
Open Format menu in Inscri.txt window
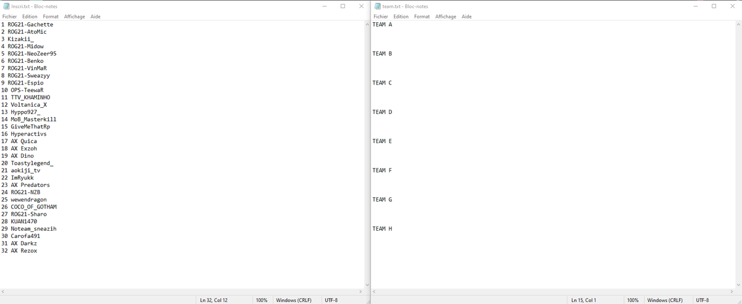pos(51,17)
